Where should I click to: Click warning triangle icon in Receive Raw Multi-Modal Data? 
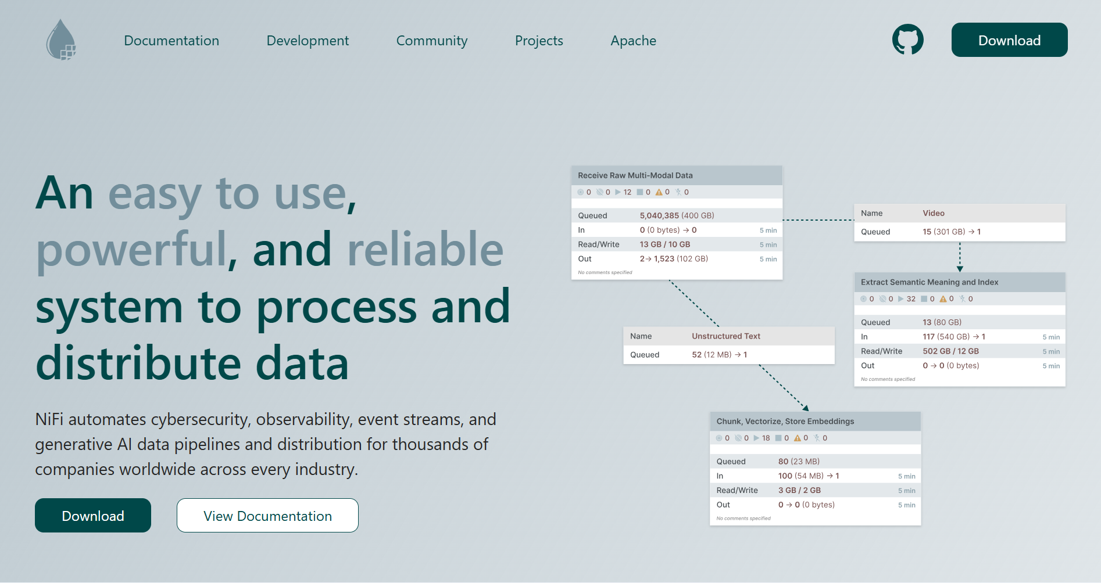pos(659,192)
